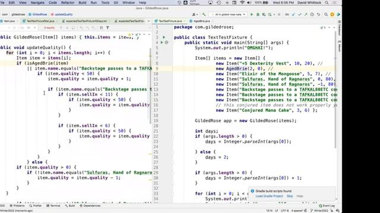Viewport: 380px width, 213px height.
Task: Run the selected configuration with green play button
Action: [x=252, y=14]
